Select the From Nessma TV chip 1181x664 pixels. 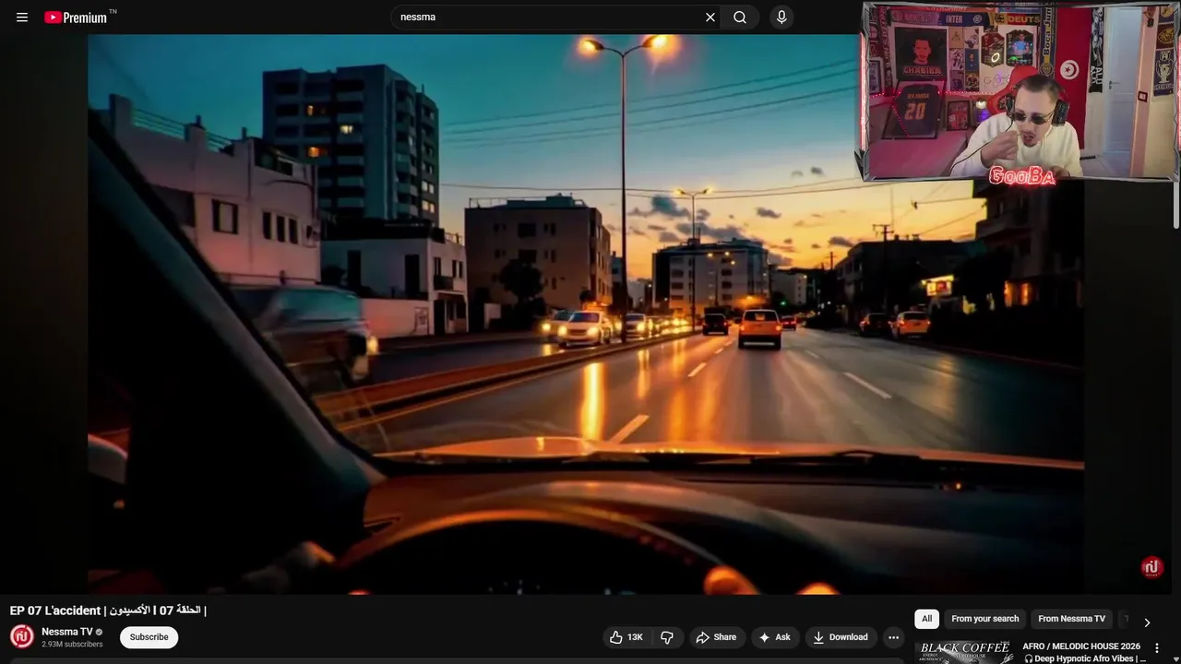(1071, 619)
